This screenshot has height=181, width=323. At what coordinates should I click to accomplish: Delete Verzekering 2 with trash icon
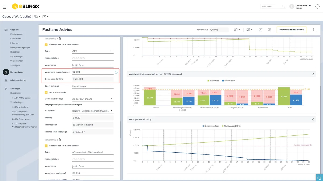coord(60,140)
